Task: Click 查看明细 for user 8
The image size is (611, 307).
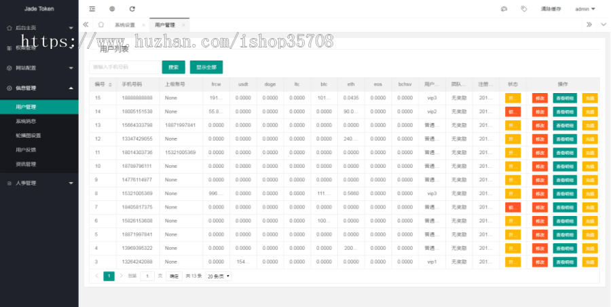Action: [x=565, y=194]
